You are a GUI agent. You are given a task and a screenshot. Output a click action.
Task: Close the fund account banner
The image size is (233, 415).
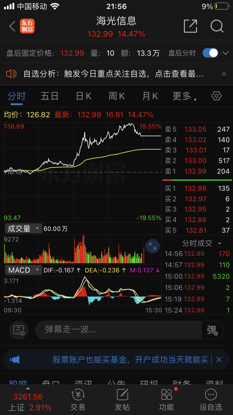click(x=219, y=360)
